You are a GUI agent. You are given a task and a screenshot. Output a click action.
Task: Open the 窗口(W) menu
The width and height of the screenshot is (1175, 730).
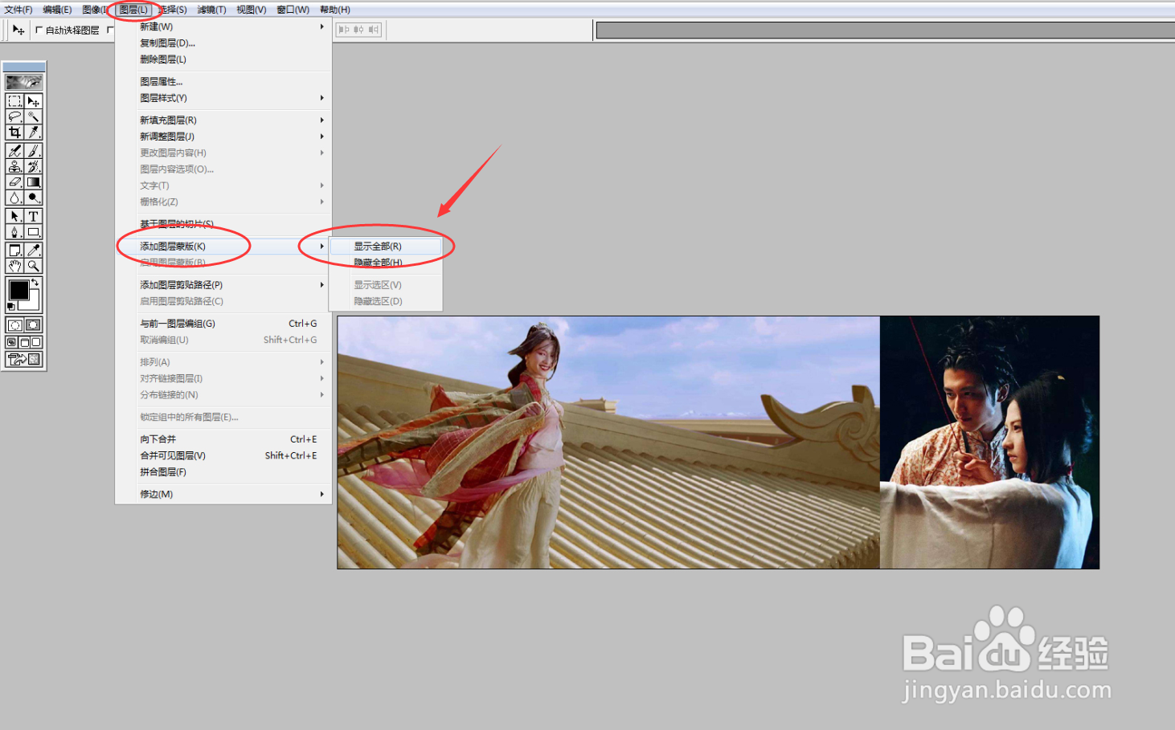(x=293, y=10)
